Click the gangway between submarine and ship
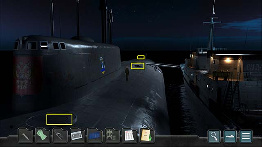 tap(163, 65)
